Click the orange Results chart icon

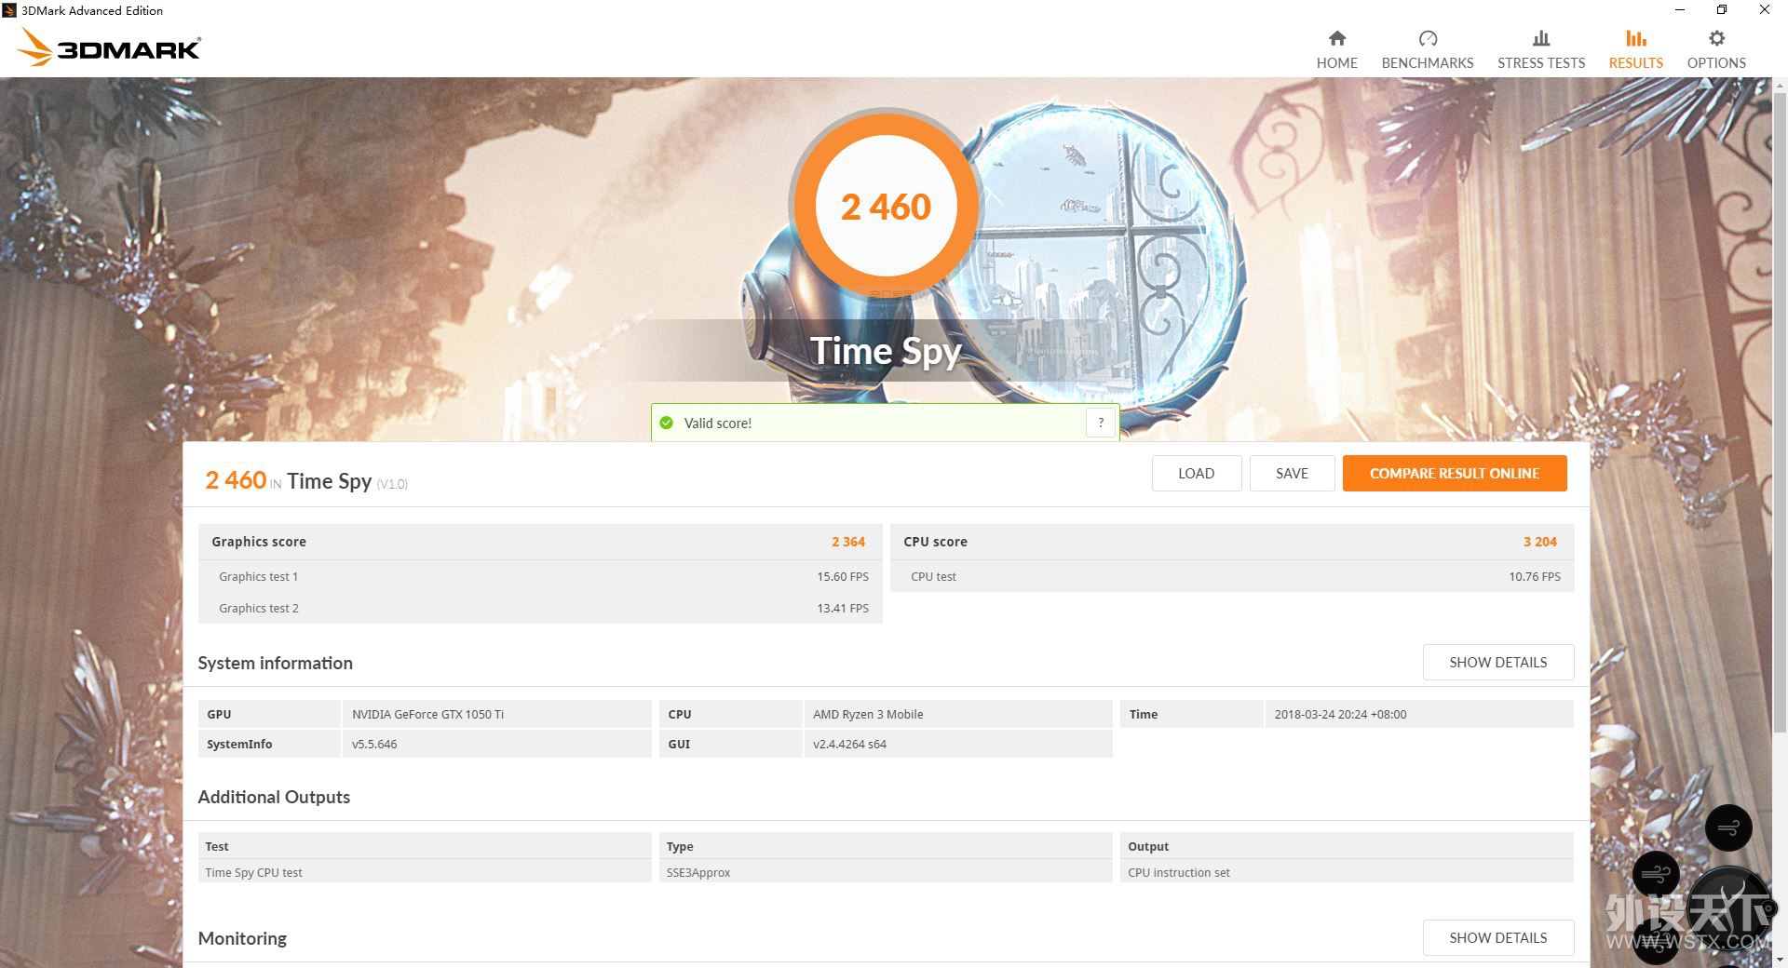pos(1635,38)
